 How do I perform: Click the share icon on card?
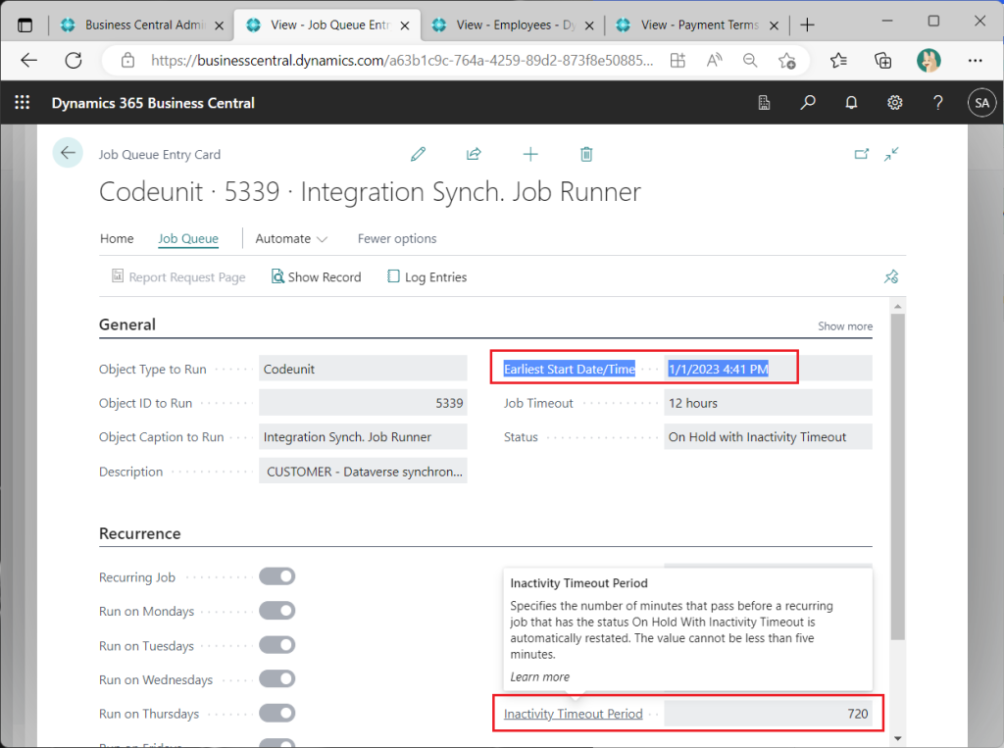[474, 154]
